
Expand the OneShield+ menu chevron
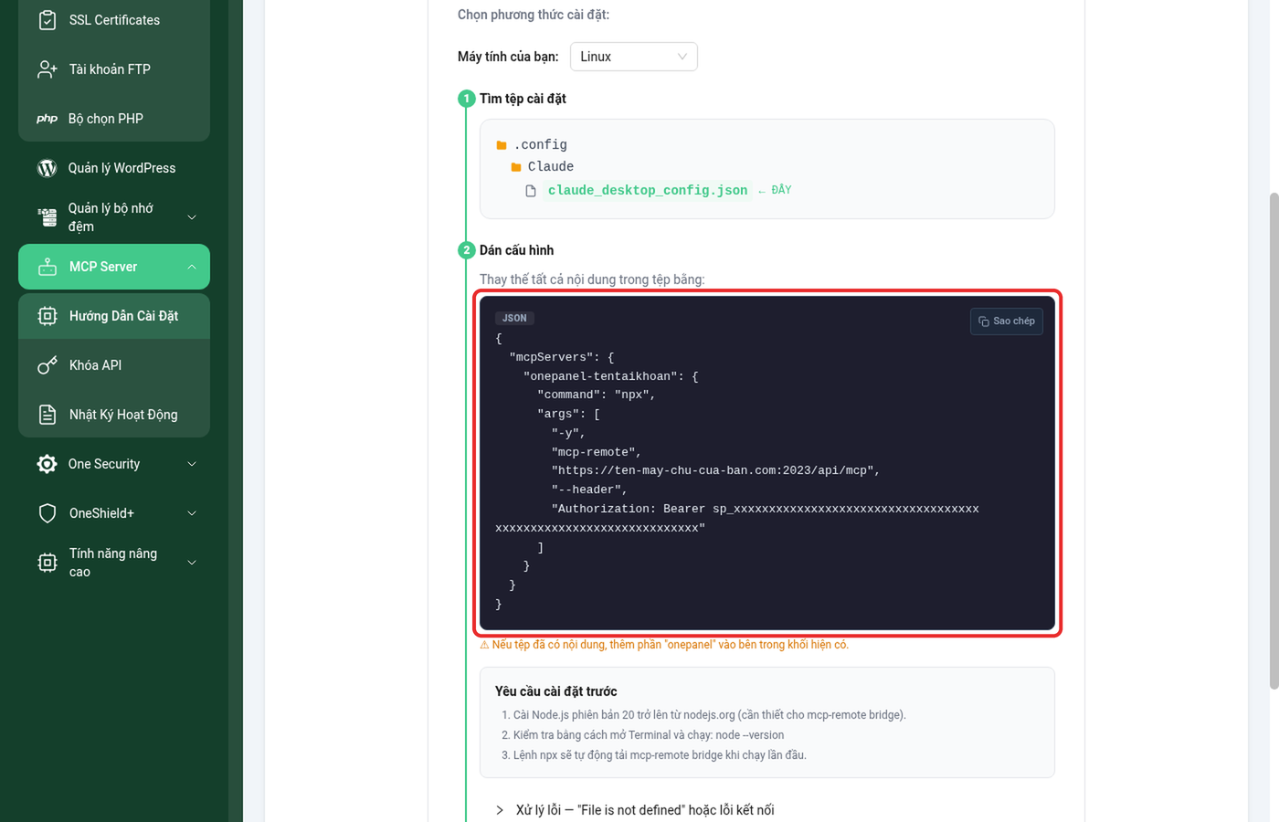coord(192,513)
